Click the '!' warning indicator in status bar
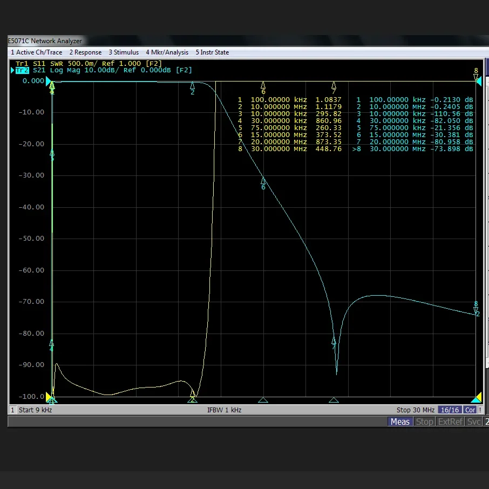The width and height of the screenshot is (489, 489). tap(480, 410)
